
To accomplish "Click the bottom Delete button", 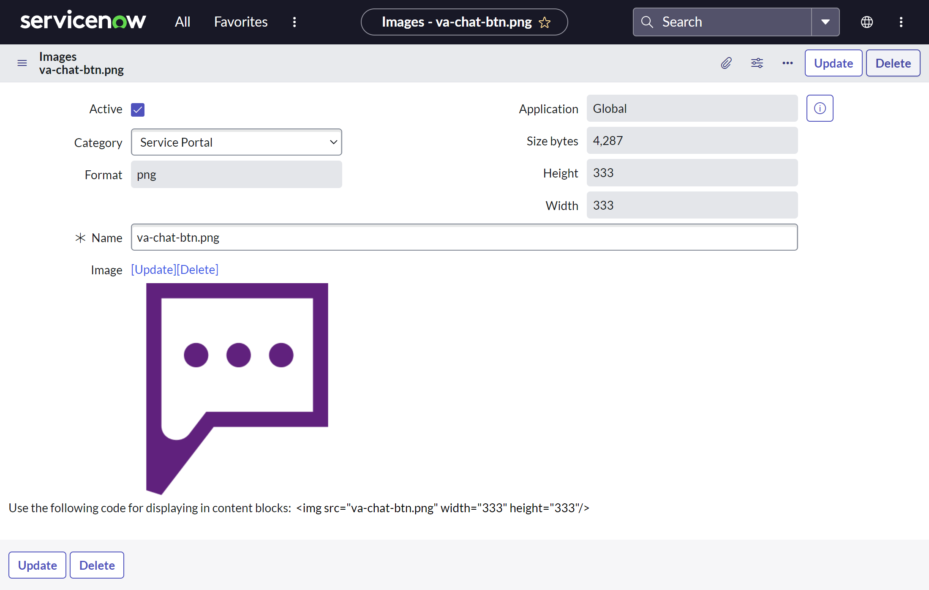I will [97, 565].
